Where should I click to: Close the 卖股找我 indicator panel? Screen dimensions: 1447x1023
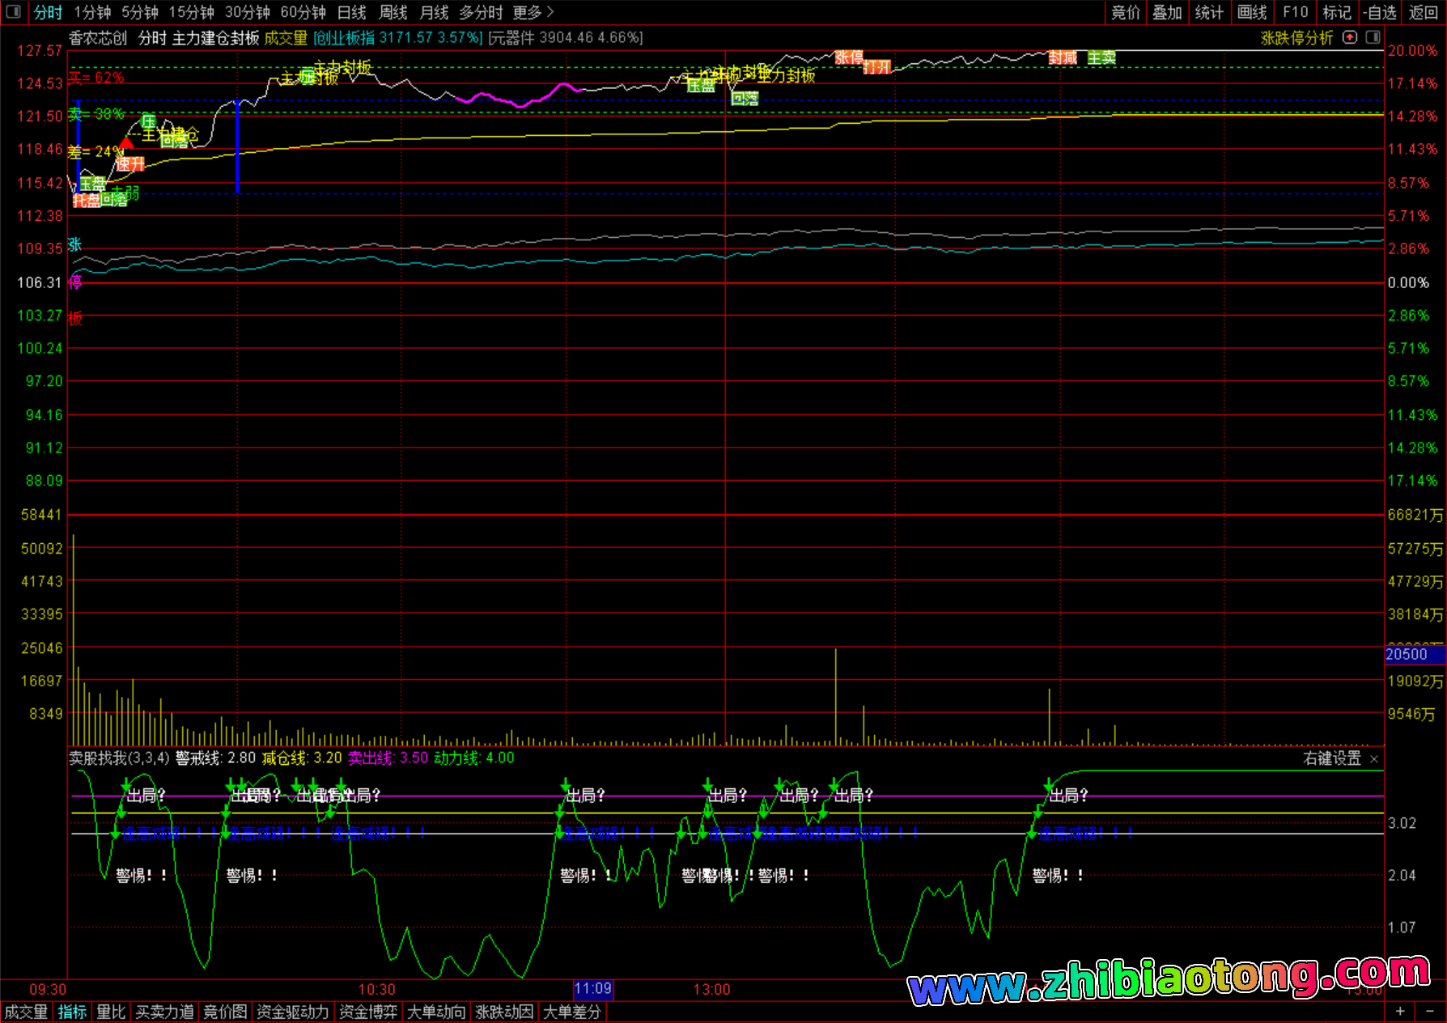pyautogui.click(x=1374, y=759)
